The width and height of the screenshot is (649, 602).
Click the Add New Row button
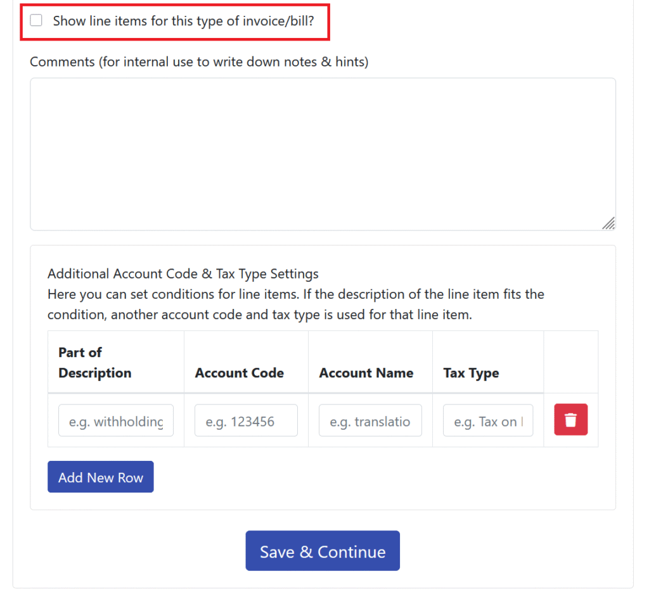[101, 477]
